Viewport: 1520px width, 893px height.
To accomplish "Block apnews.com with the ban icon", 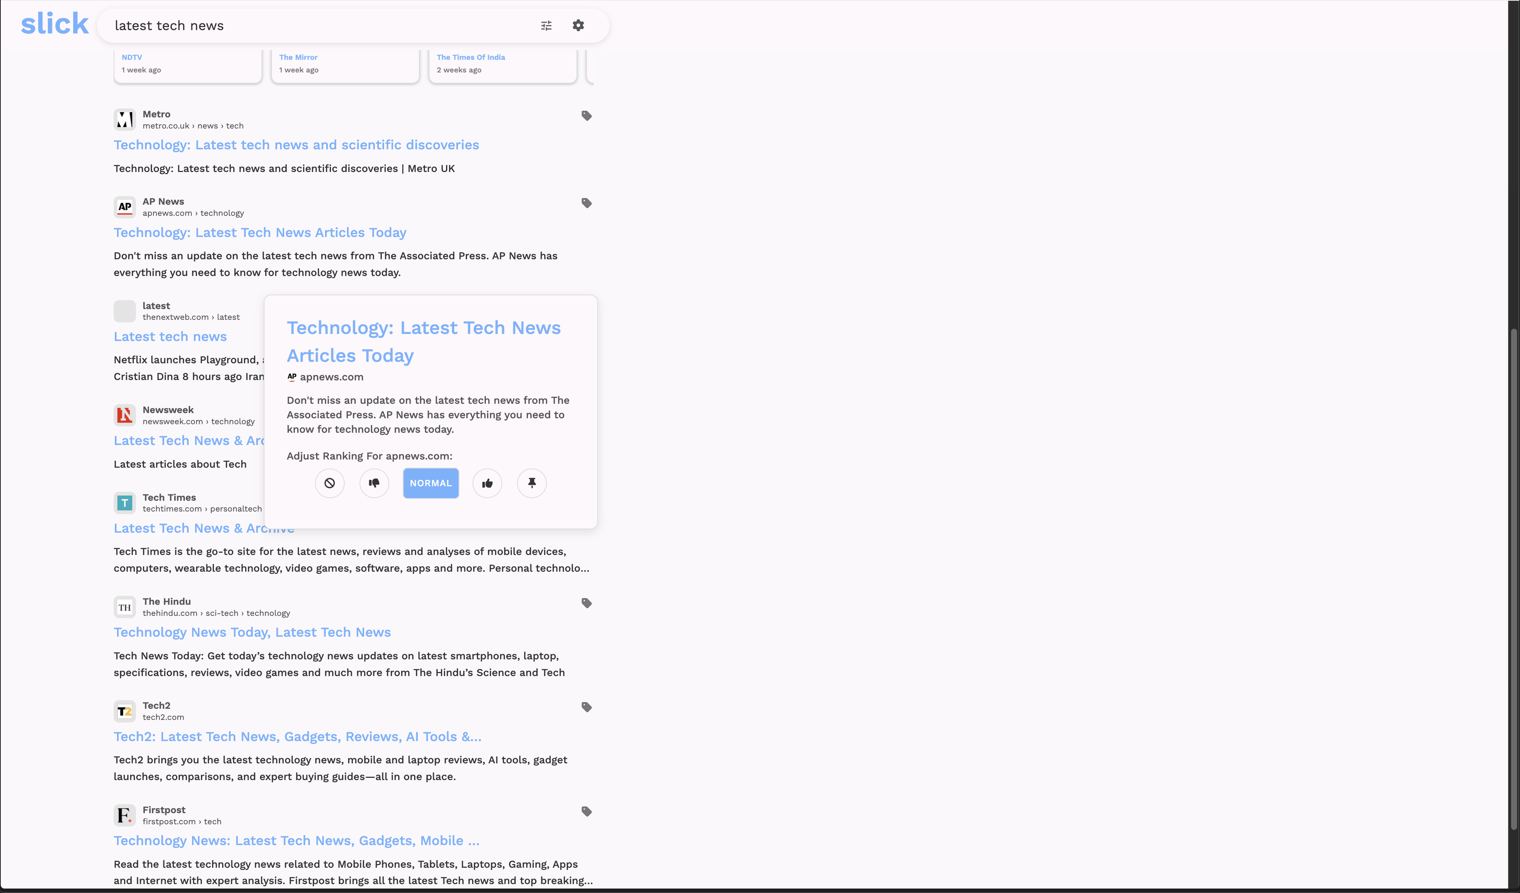I will (329, 483).
